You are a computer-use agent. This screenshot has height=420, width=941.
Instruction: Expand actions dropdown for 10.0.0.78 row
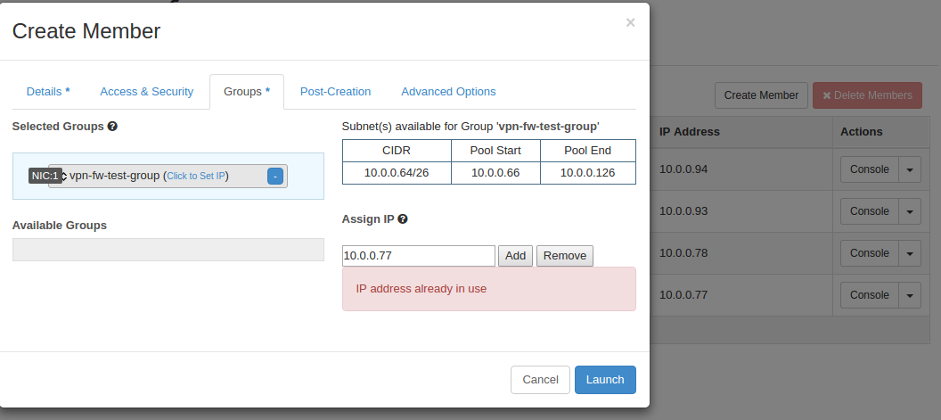point(910,253)
